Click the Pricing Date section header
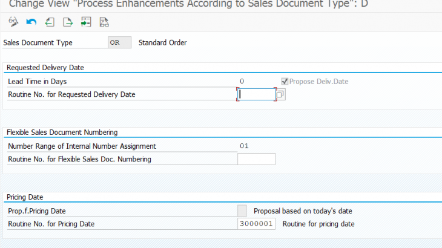Image resolution: width=442 pixels, height=248 pixels. [25, 197]
